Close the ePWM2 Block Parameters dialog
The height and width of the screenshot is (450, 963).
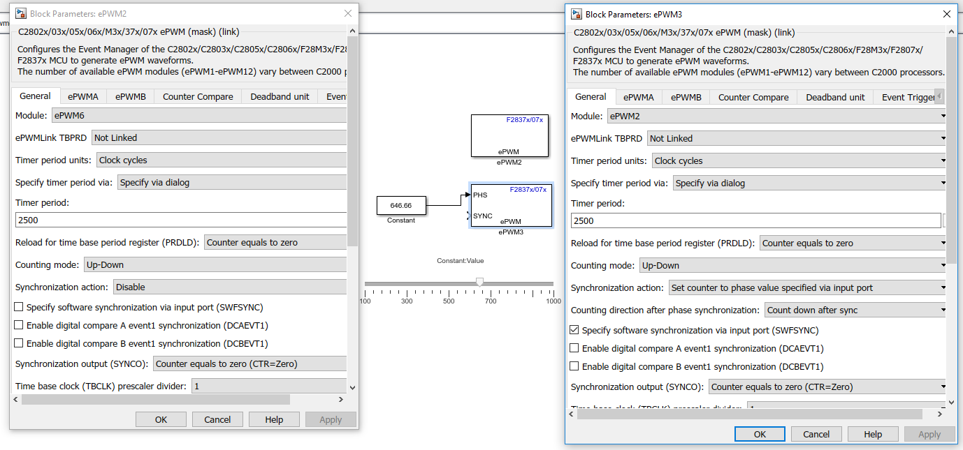coord(348,13)
